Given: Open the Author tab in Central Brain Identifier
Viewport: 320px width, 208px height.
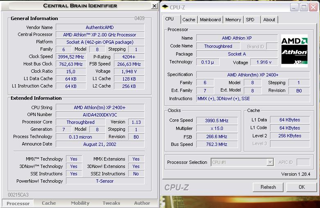Looking at the screenshot, I should (x=142, y=203).
